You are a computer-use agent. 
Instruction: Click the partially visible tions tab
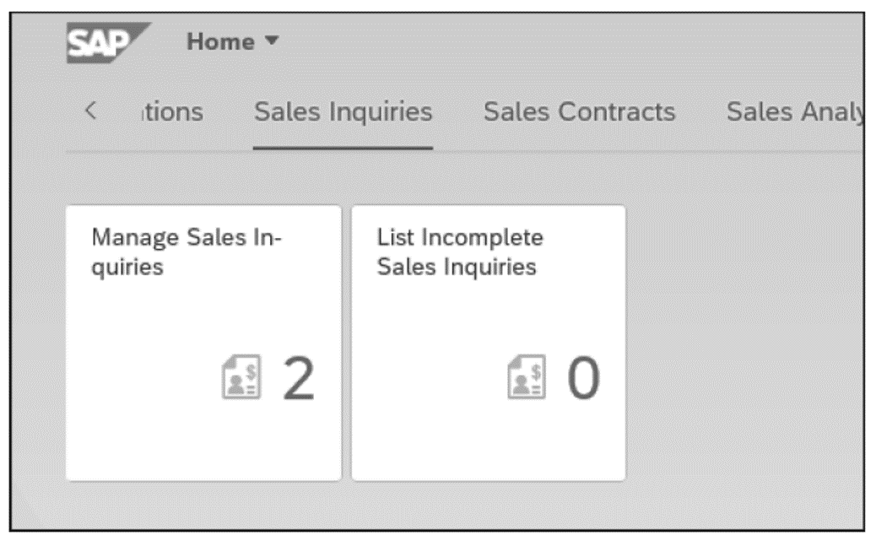click(x=176, y=110)
